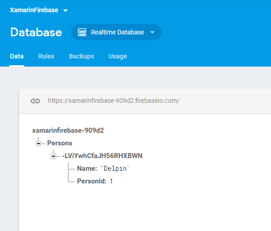This screenshot has width=271, height=231.
Task: Switch to the Rules tab
Action: (x=46, y=56)
